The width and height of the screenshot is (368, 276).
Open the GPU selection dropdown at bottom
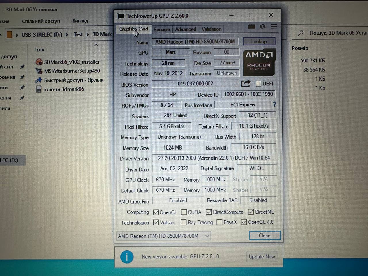[x=164, y=236]
